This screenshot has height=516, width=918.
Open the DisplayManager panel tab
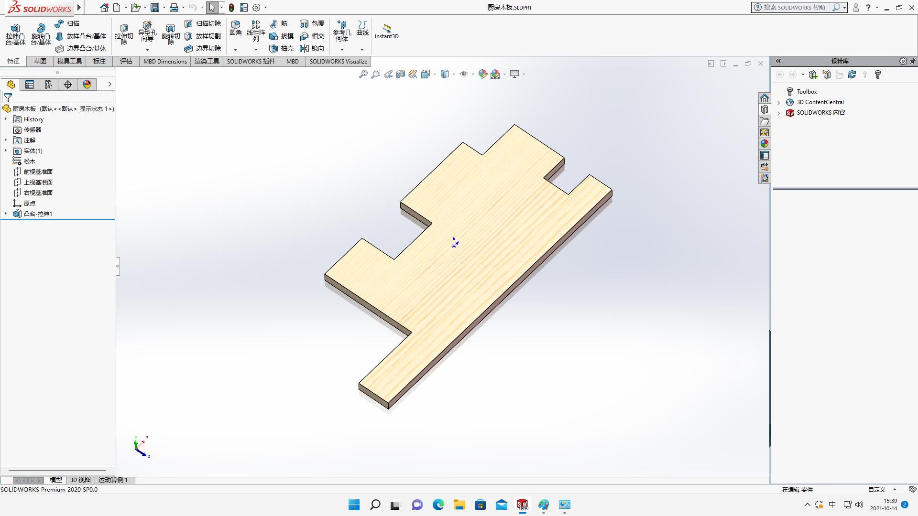(x=87, y=85)
